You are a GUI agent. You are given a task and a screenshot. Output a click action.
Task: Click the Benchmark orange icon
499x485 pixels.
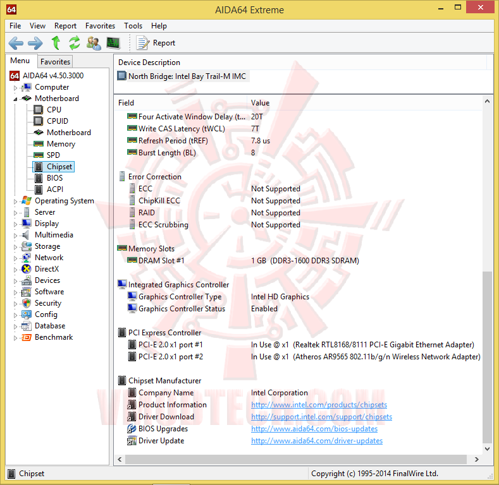pyautogui.click(x=27, y=337)
